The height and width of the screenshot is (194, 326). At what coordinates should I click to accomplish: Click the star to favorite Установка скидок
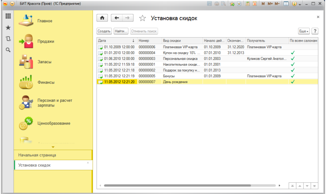tap(142, 18)
